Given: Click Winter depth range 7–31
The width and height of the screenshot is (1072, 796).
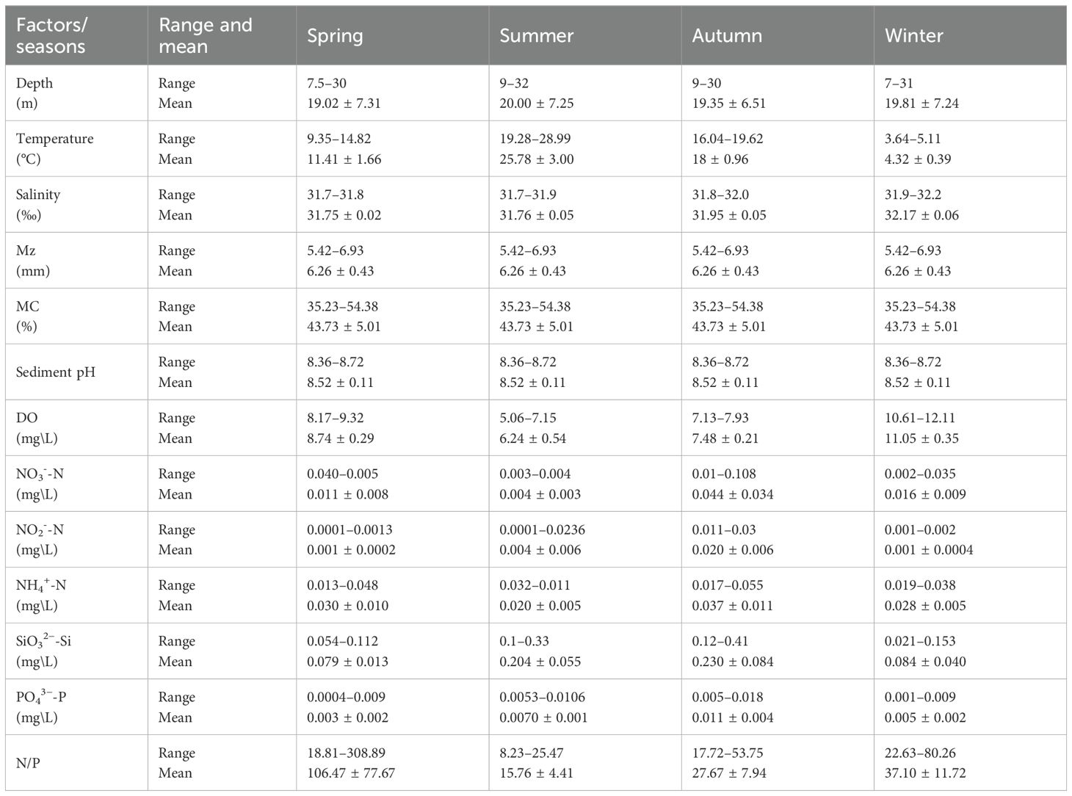Looking at the screenshot, I should click(899, 83).
